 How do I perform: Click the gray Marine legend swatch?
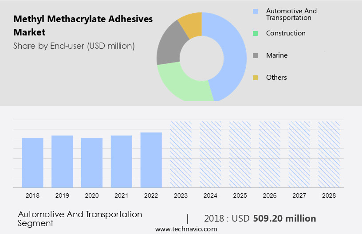click(x=255, y=55)
